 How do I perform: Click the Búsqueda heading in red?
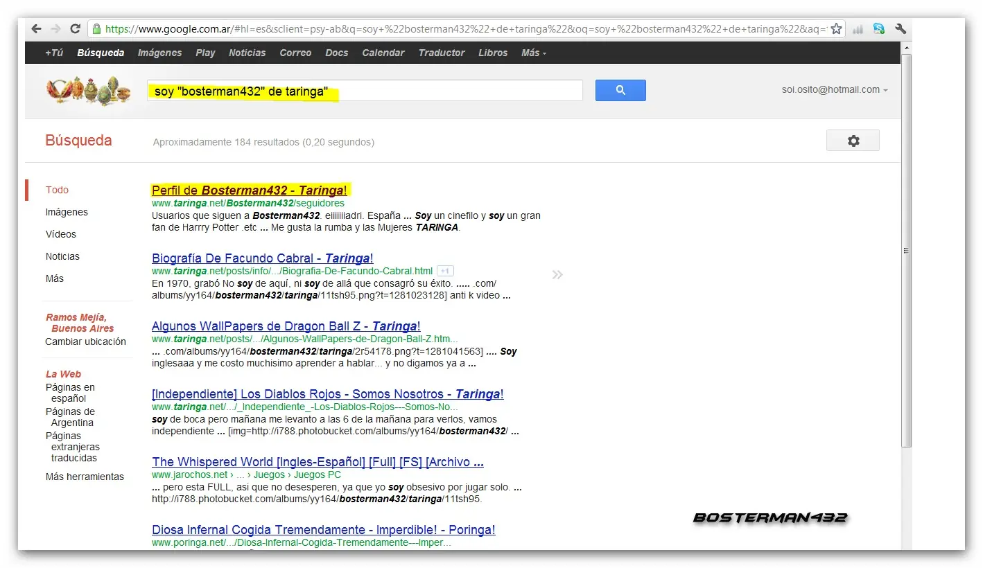tap(78, 141)
